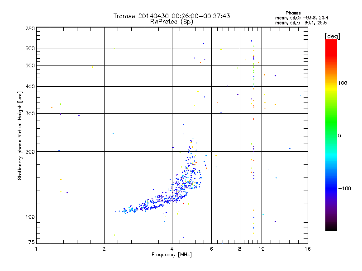Click the colorbar tick label "0"
This screenshot has height=271, width=362.
point(339,136)
